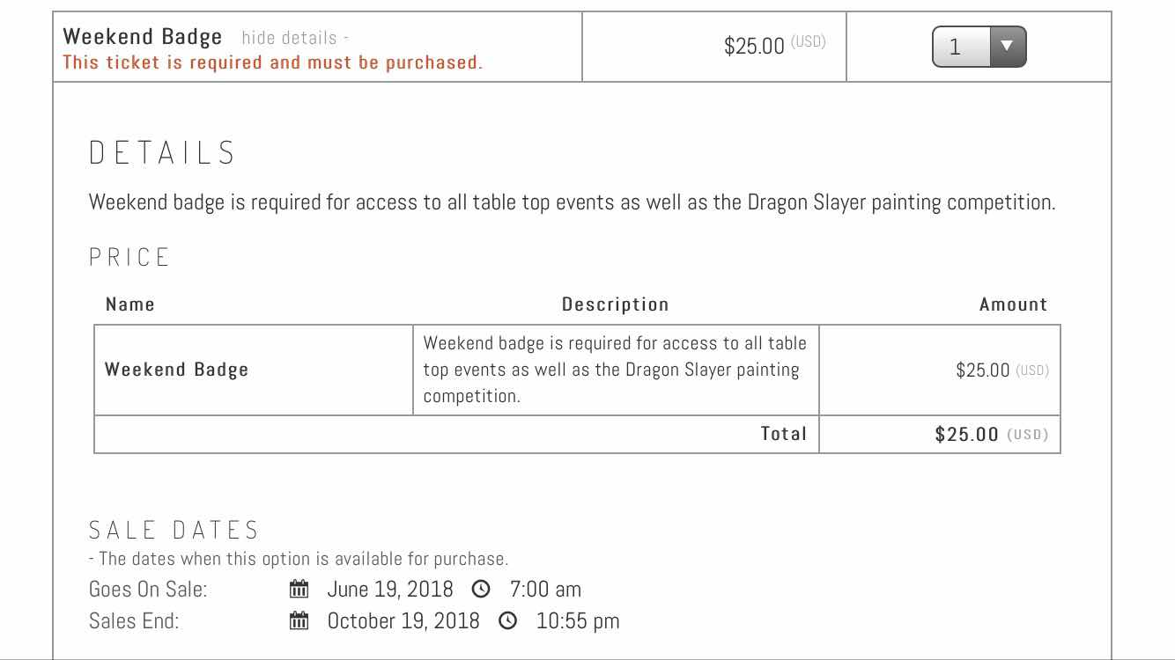Click the Weekend Badge cell in price table
This screenshot has width=1175, height=660.
[177, 370]
